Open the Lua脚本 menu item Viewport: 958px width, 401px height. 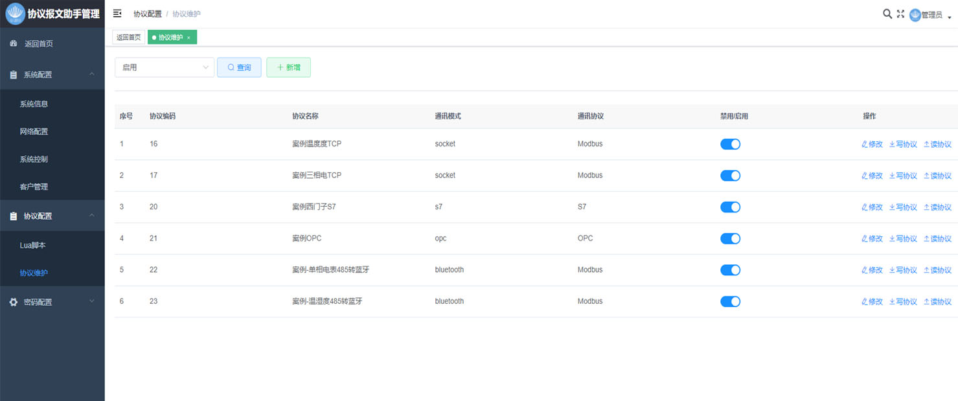pos(33,246)
